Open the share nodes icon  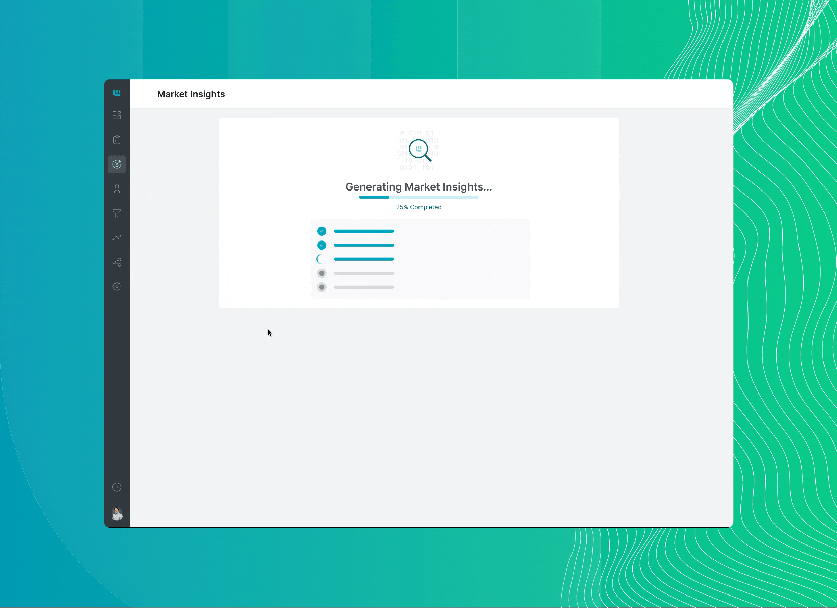(117, 262)
